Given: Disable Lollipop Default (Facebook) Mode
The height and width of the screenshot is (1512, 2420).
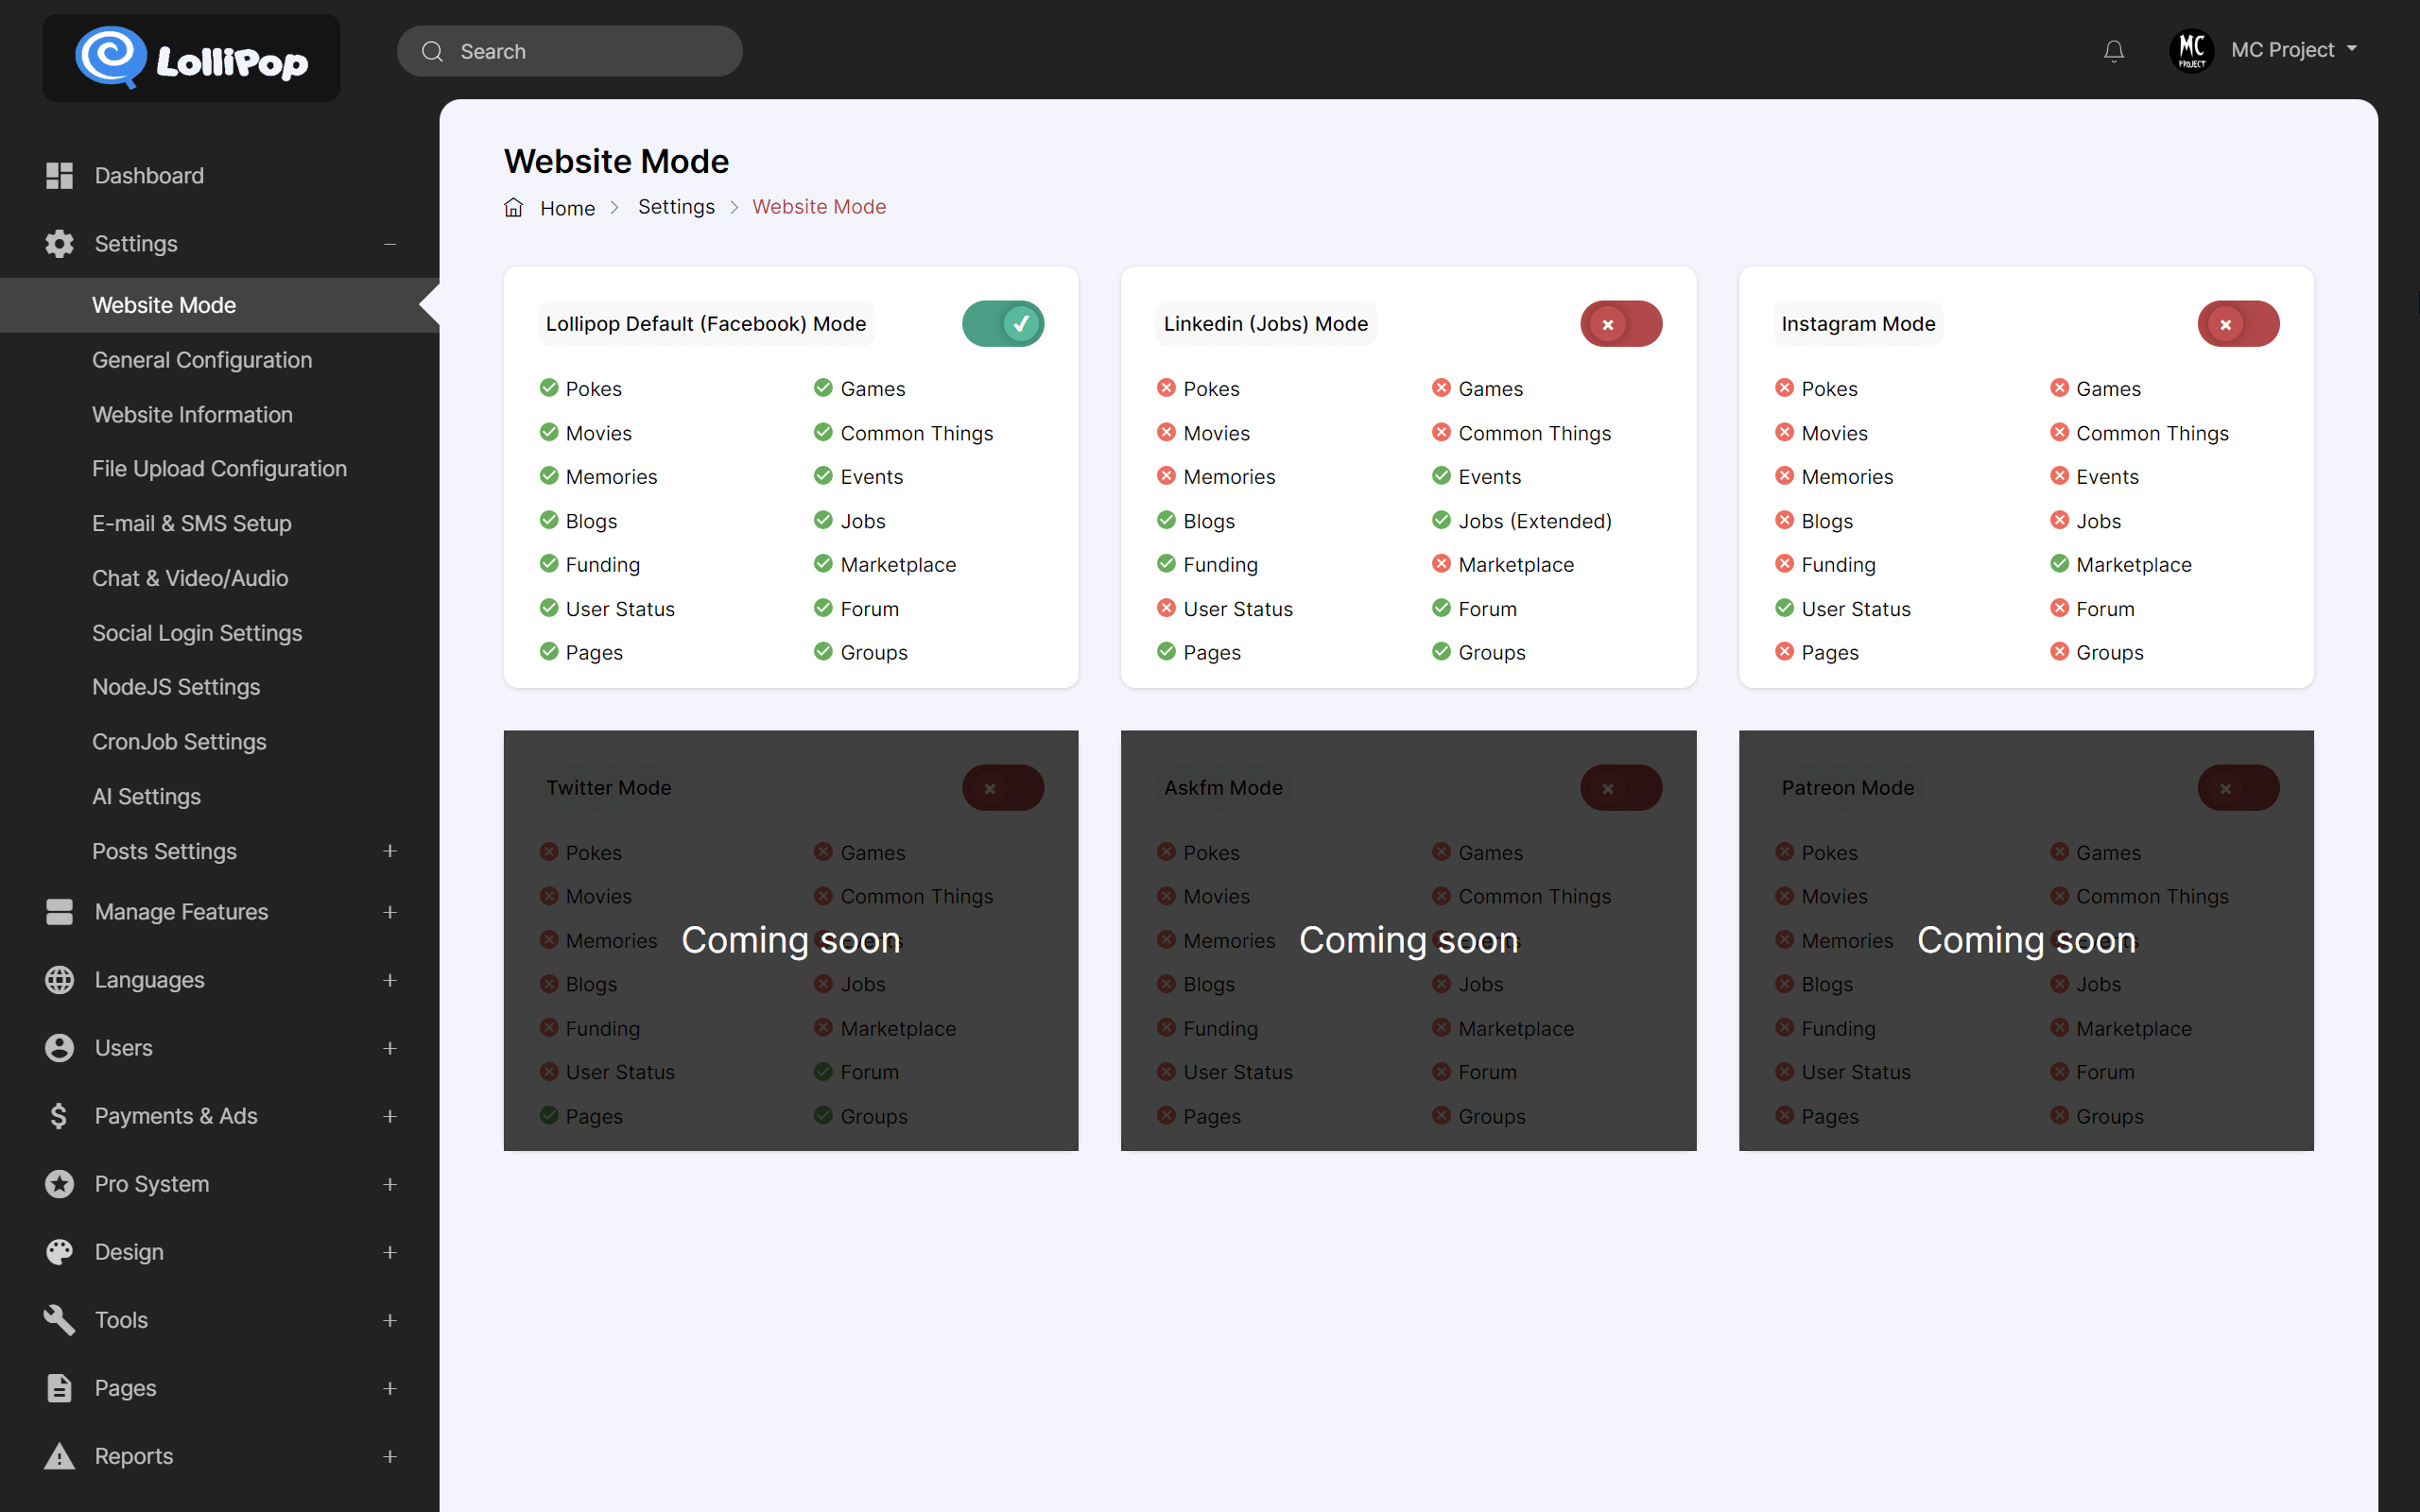Looking at the screenshot, I should pos(1003,323).
